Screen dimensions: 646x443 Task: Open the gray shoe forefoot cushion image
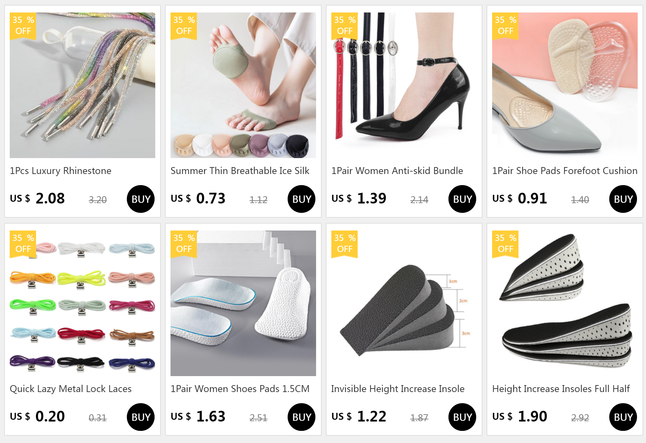(565, 85)
